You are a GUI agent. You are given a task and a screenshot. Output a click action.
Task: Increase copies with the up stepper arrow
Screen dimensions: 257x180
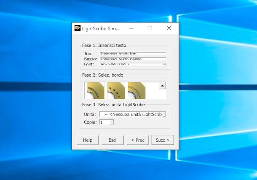tap(112, 121)
